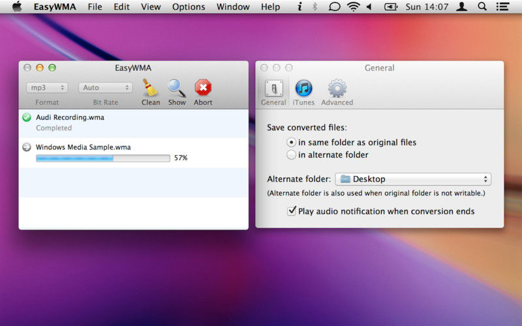Open the File menu
This screenshot has height=326, width=522.
95,7
